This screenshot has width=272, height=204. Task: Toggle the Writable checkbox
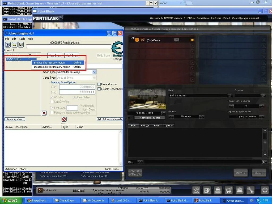pos(52,97)
